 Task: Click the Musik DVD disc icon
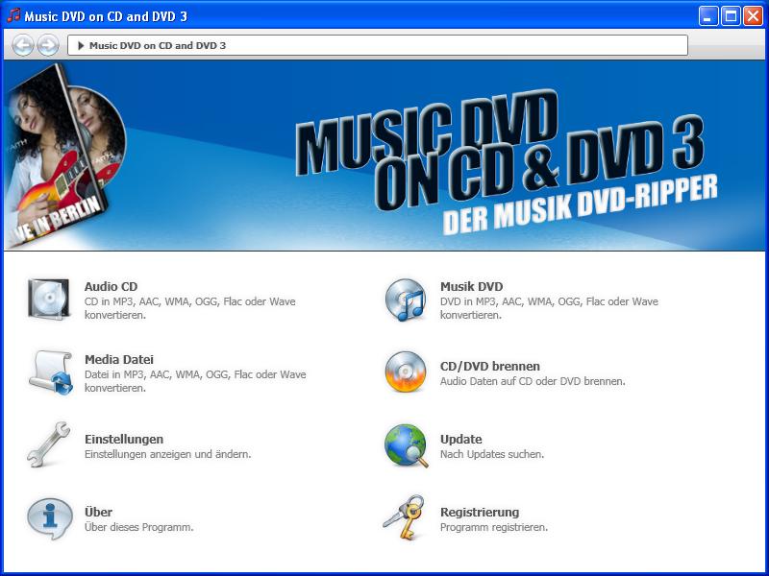tap(405, 299)
